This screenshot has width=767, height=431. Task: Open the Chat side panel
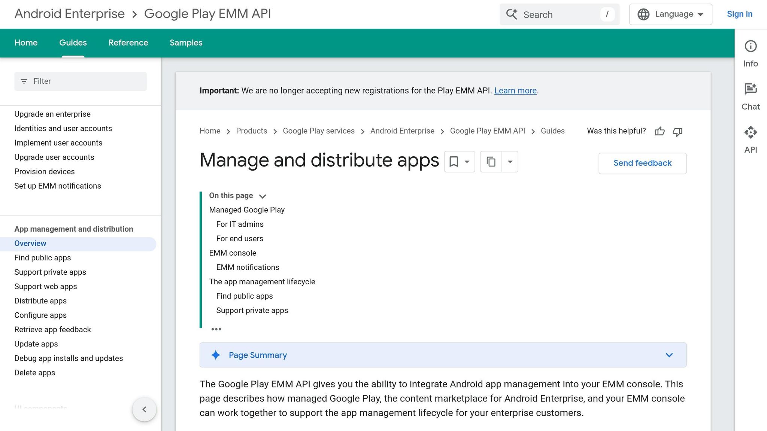751,97
